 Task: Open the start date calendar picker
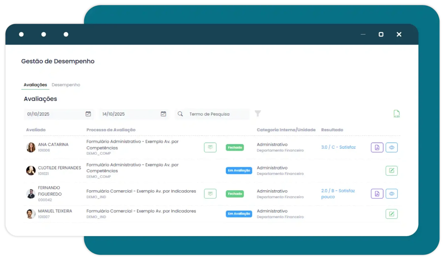point(88,114)
